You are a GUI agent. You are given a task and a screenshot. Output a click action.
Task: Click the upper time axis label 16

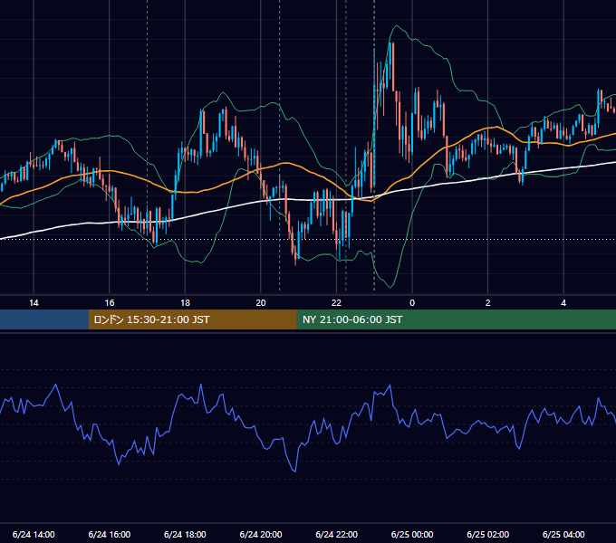(x=110, y=303)
